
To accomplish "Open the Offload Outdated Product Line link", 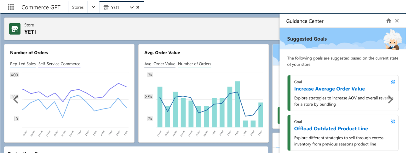I will (x=331, y=128).
